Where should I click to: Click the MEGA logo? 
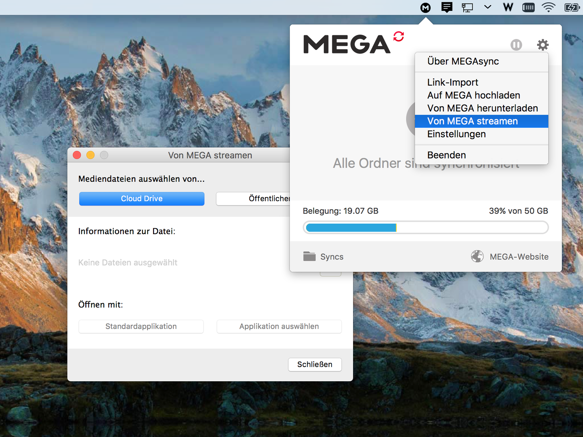tap(347, 44)
